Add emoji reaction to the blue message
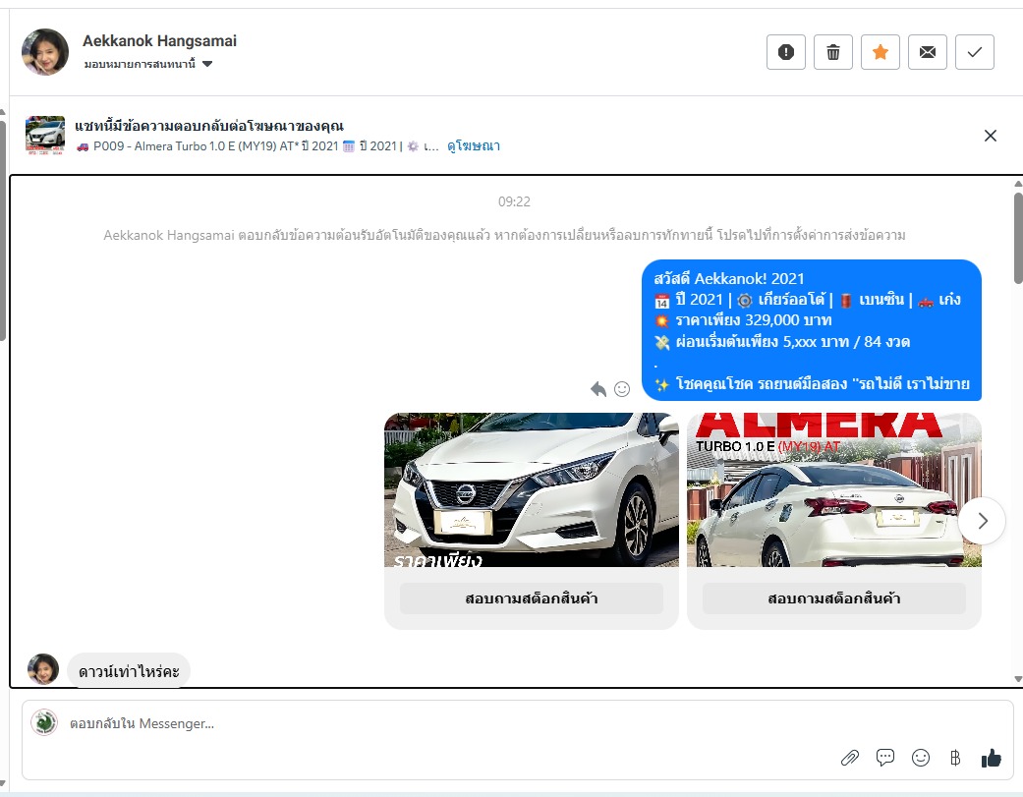This screenshot has height=797, width=1023. click(622, 389)
